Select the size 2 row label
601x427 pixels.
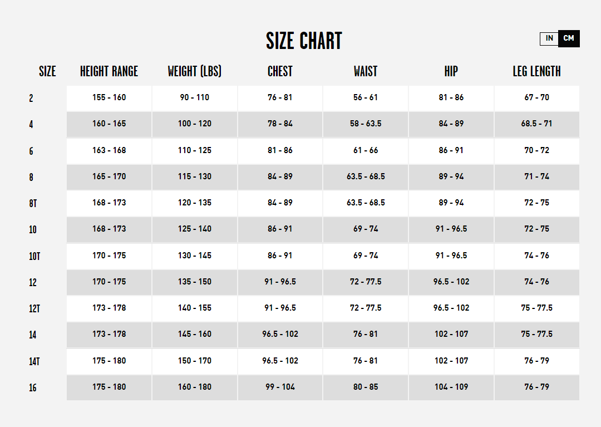(31, 99)
